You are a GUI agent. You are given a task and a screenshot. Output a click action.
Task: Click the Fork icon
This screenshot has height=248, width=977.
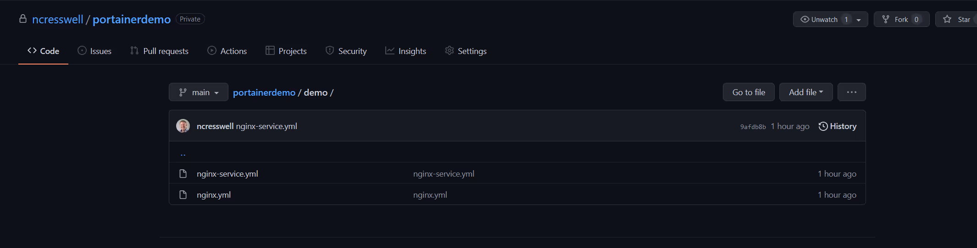886,19
